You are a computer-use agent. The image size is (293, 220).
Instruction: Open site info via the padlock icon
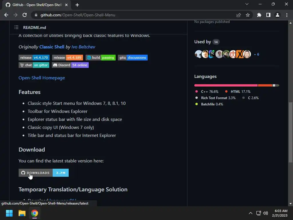[36, 15]
